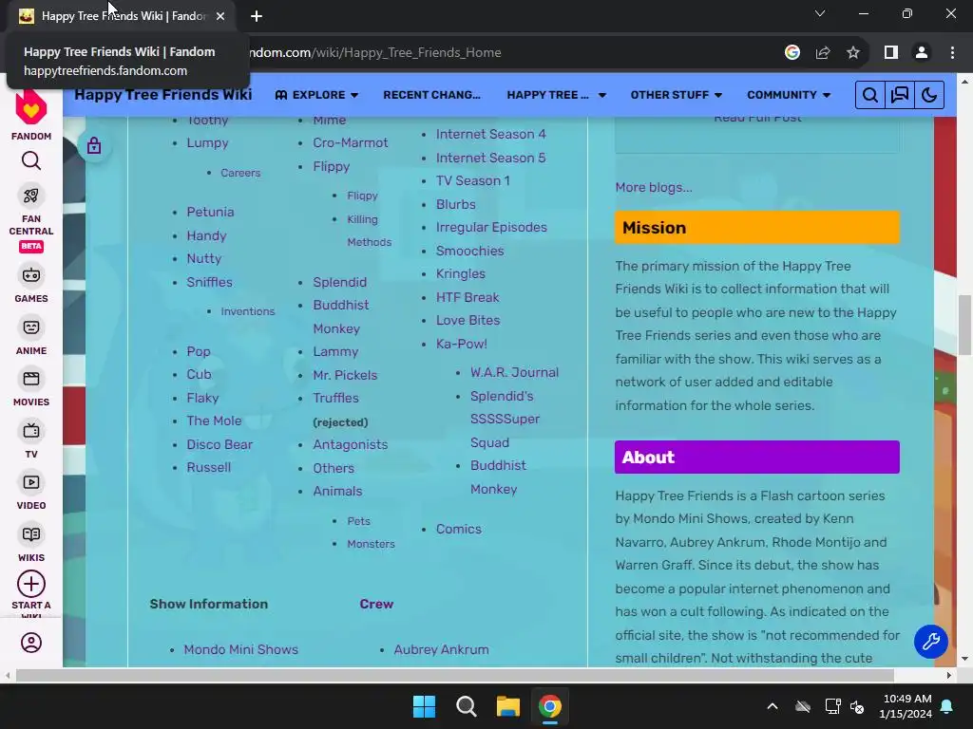Open the user profile icon in sidebar
This screenshot has height=729, width=973.
pyautogui.click(x=31, y=643)
